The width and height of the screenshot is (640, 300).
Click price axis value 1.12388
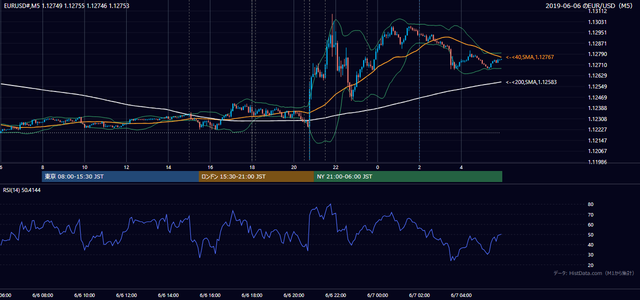point(597,108)
